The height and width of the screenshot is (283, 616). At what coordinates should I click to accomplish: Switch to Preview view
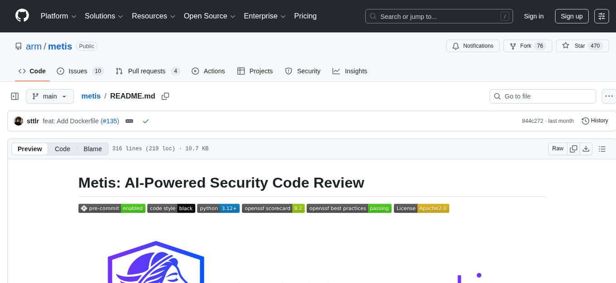[30, 149]
